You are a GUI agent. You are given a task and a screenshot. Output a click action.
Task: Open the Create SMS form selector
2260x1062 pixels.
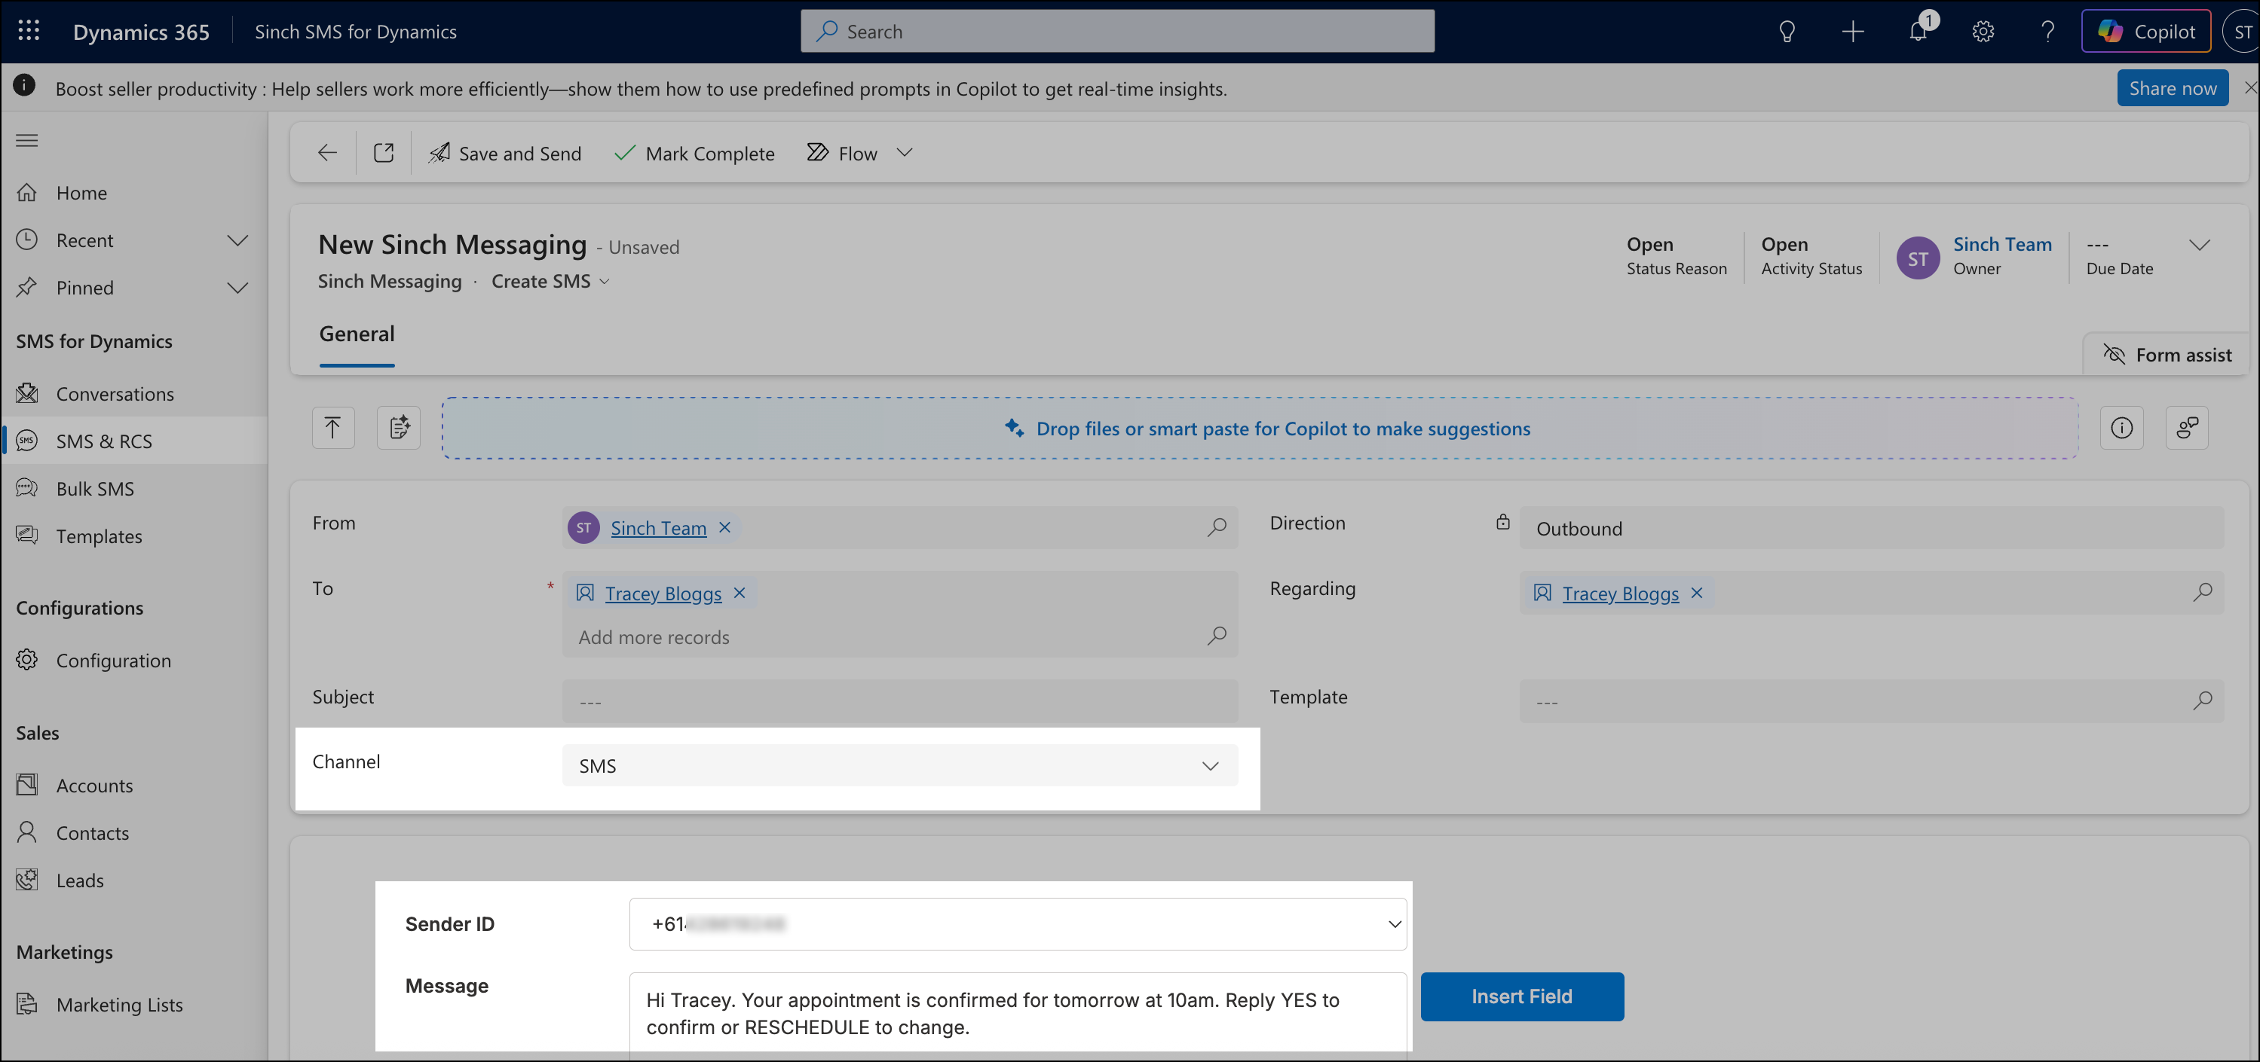(x=550, y=281)
